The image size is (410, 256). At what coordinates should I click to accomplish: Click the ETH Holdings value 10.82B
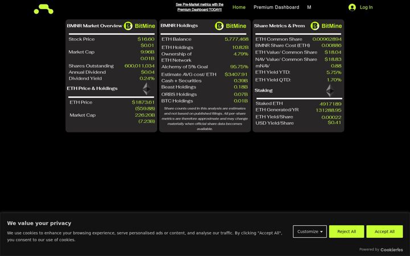coord(240,47)
